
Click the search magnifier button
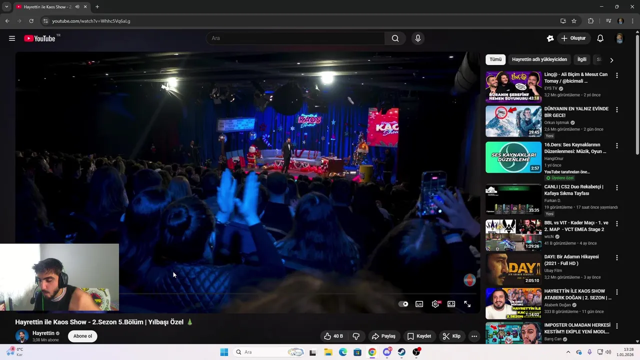tap(395, 38)
